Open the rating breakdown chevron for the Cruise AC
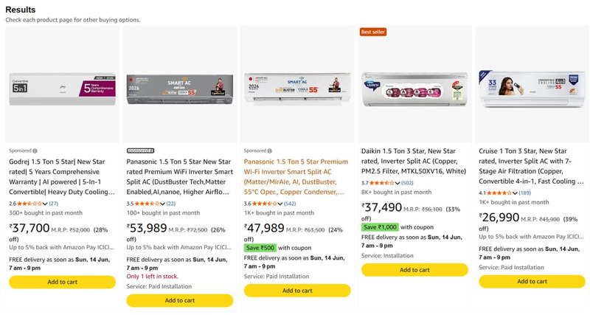590x315 pixels. click(x=515, y=193)
